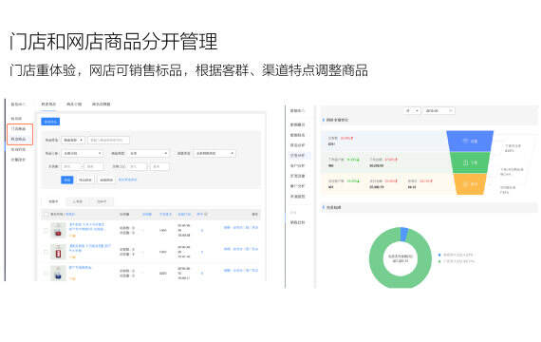Select the highlighted item in the analytics sidebar
Image resolution: width=541 pixels, height=342 pixels.
pyautogui.click(x=297, y=156)
